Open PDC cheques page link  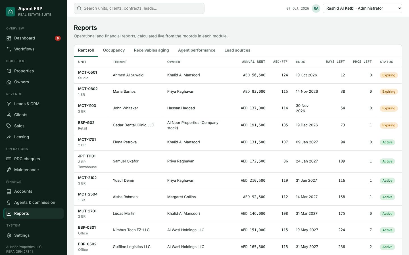coord(34,159)
